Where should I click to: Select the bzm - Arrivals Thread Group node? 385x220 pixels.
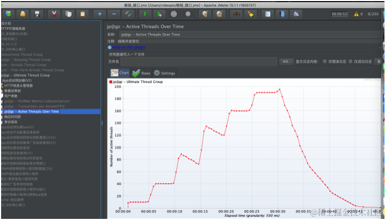[23, 65]
